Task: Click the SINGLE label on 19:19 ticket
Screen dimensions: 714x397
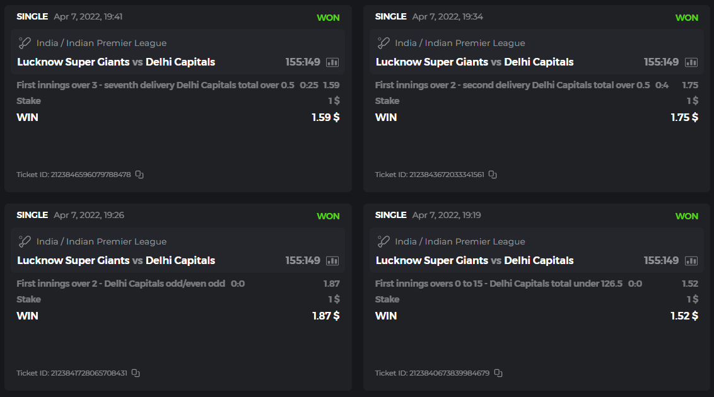Action: coord(390,215)
